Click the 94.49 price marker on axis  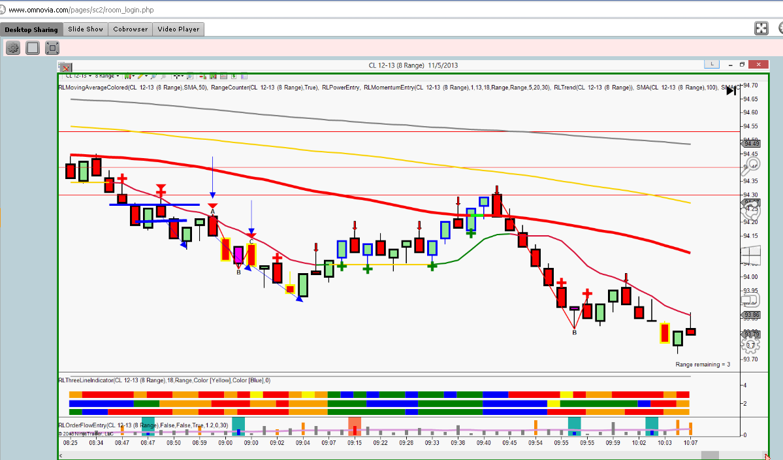coord(751,143)
